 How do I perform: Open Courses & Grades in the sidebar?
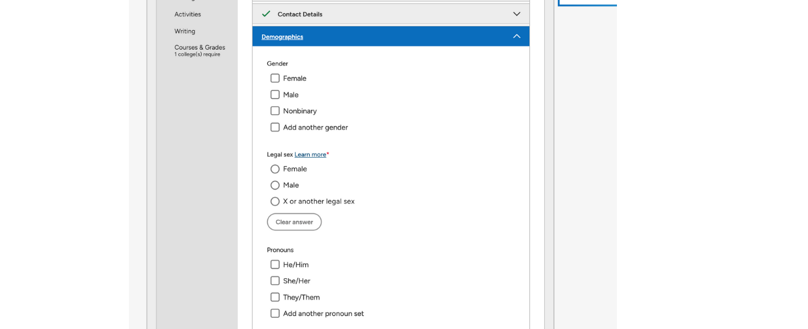[x=200, y=47]
